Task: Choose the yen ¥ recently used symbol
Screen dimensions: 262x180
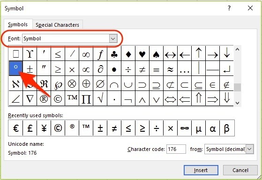Action: pyautogui.click(x=44, y=128)
